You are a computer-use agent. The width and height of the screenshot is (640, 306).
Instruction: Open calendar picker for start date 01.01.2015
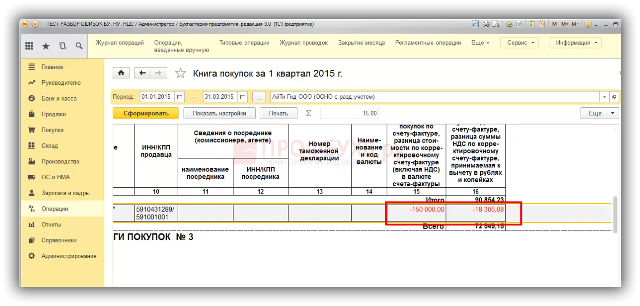pyautogui.click(x=180, y=97)
